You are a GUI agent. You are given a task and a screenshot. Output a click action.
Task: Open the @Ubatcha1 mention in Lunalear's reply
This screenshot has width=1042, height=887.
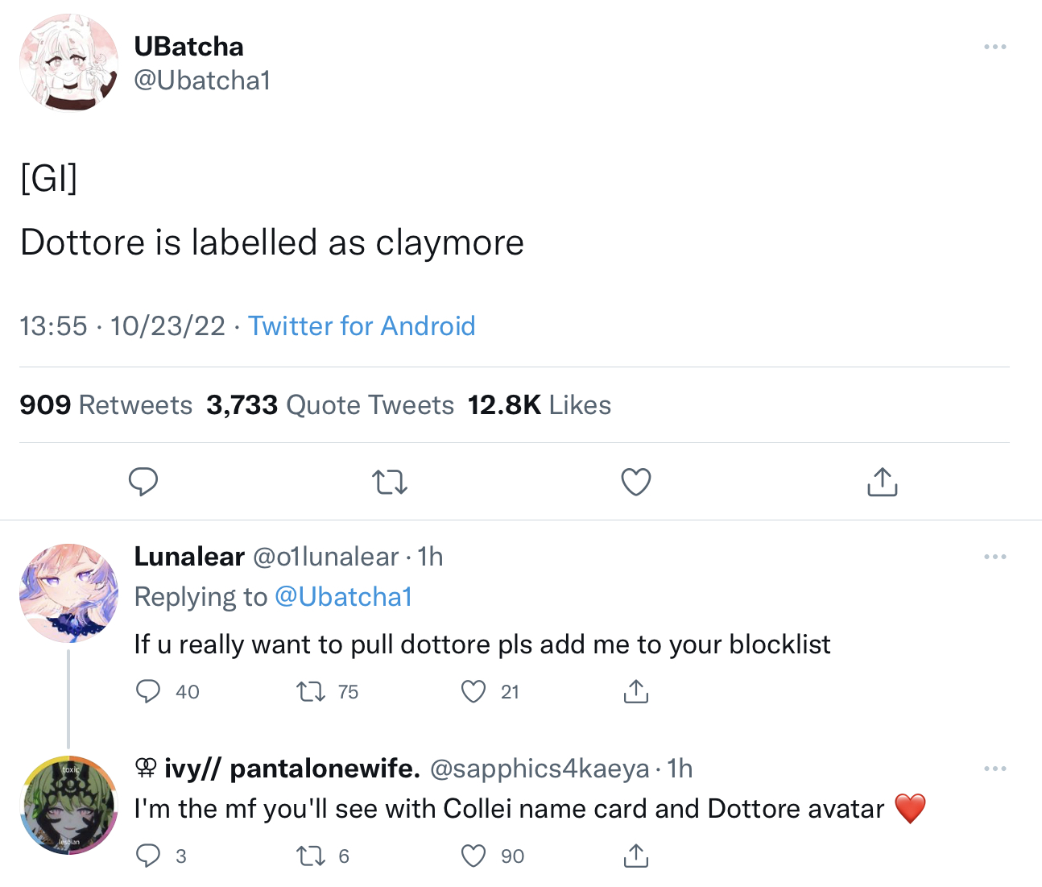coord(344,597)
